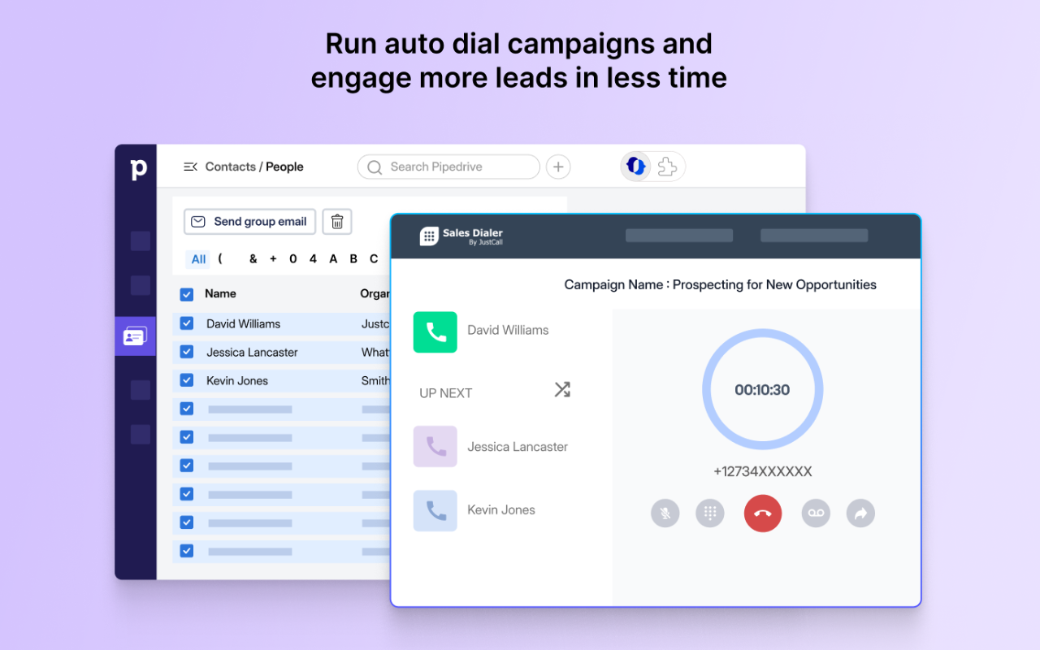Mute the microphone during the call
Viewport: 1040px width, 650px height.
coord(665,513)
